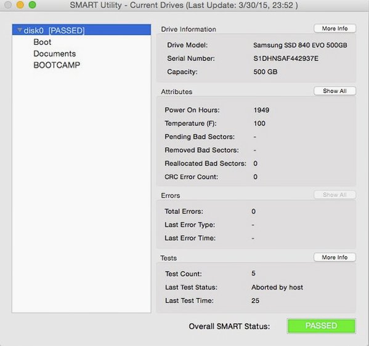Screen dimensions: 369x346
Task: Select the BOOTCAMP volume
Action: pyautogui.click(x=57, y=65)
